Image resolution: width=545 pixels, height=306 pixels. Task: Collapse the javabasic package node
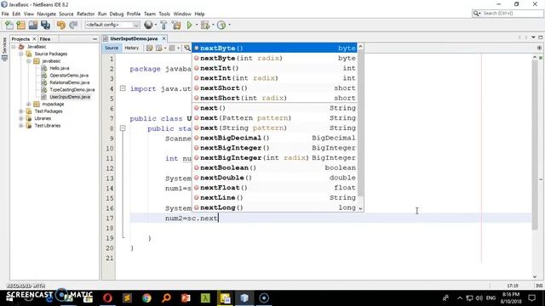pyautogui.click(x=29, y=61)
